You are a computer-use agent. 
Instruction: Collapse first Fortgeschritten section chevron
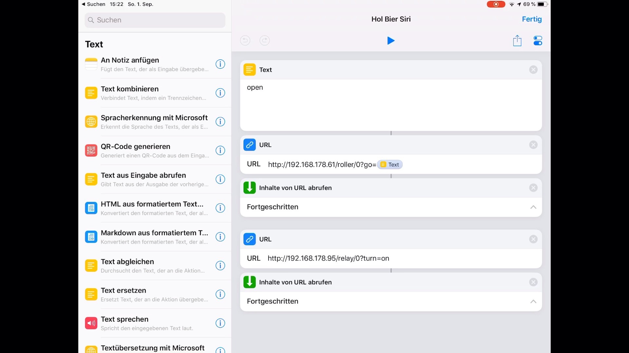tap(533, 207)
